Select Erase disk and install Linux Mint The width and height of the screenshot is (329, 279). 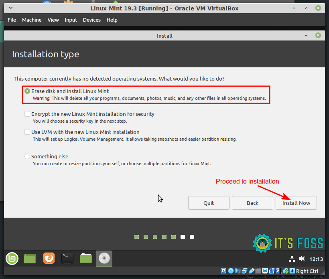pos(27,91)
